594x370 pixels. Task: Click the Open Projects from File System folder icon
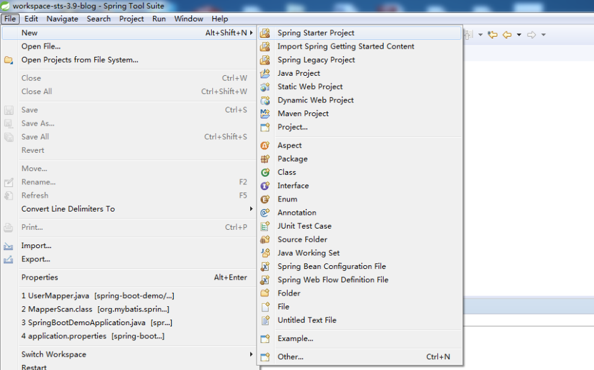8,60
